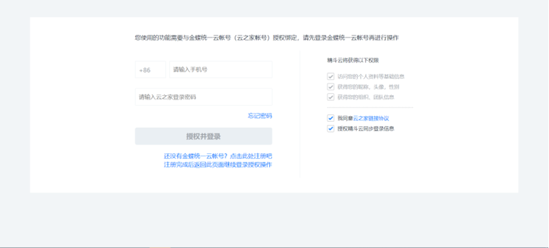
Task: Open the 忘记密码 link
Action: [260, 116]
